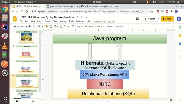The image size is (184, 104).
Task: Add a comment from toolbar
Action: pyautogui.click(x=73, y=26)
